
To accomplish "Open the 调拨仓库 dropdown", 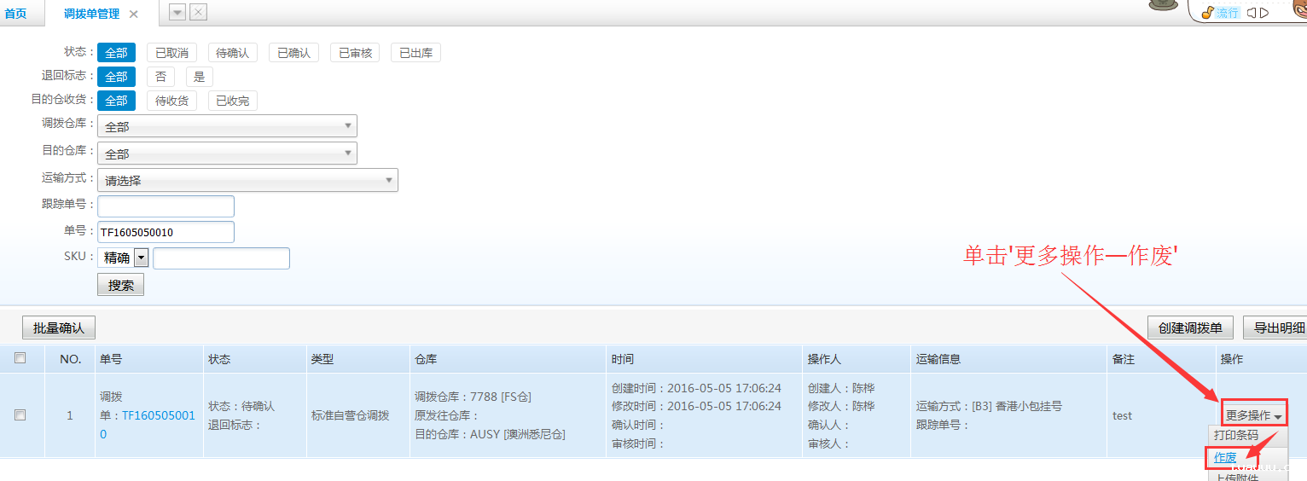I will (227, 126).
